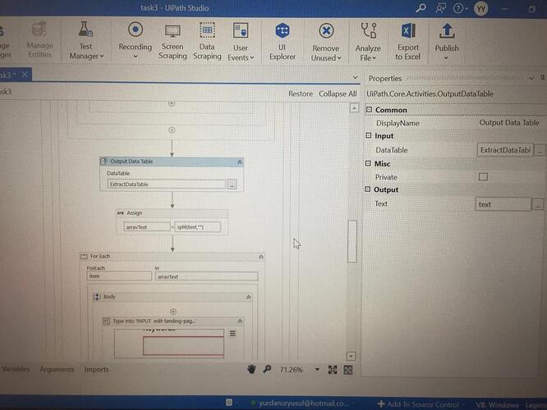Open Analyze File options
The height and width of the screenshot is (410, 547).
(x=368, y=43)
